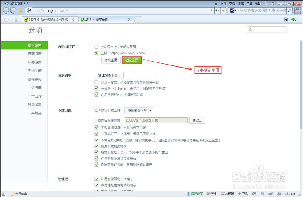
Task: Open 界面设置 in the sidebar
Action: click(x=35, y=54)
